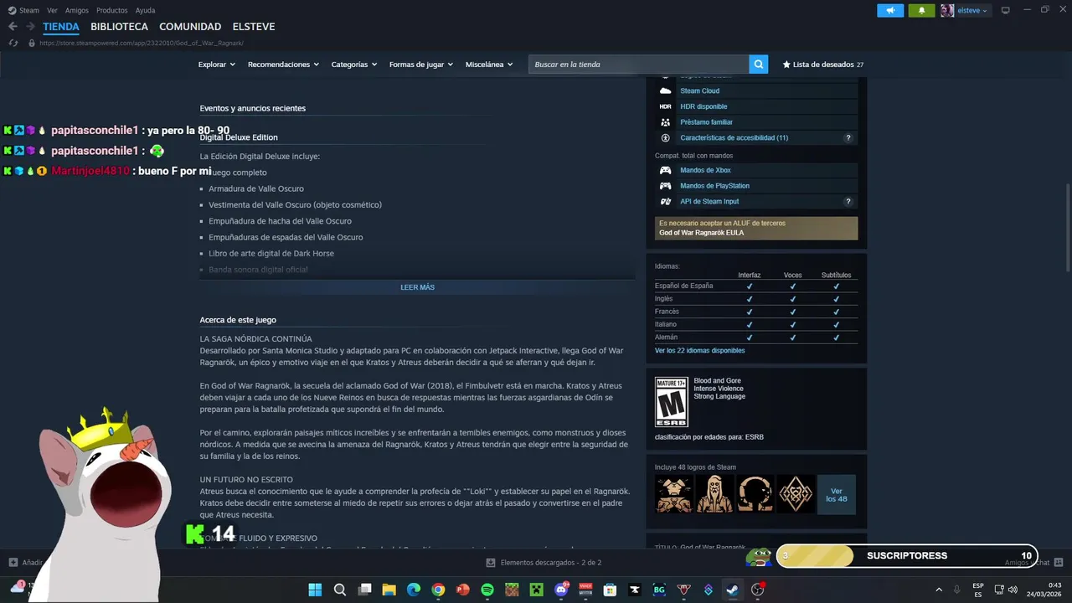Go forward with the right arrow

point(30,27)
